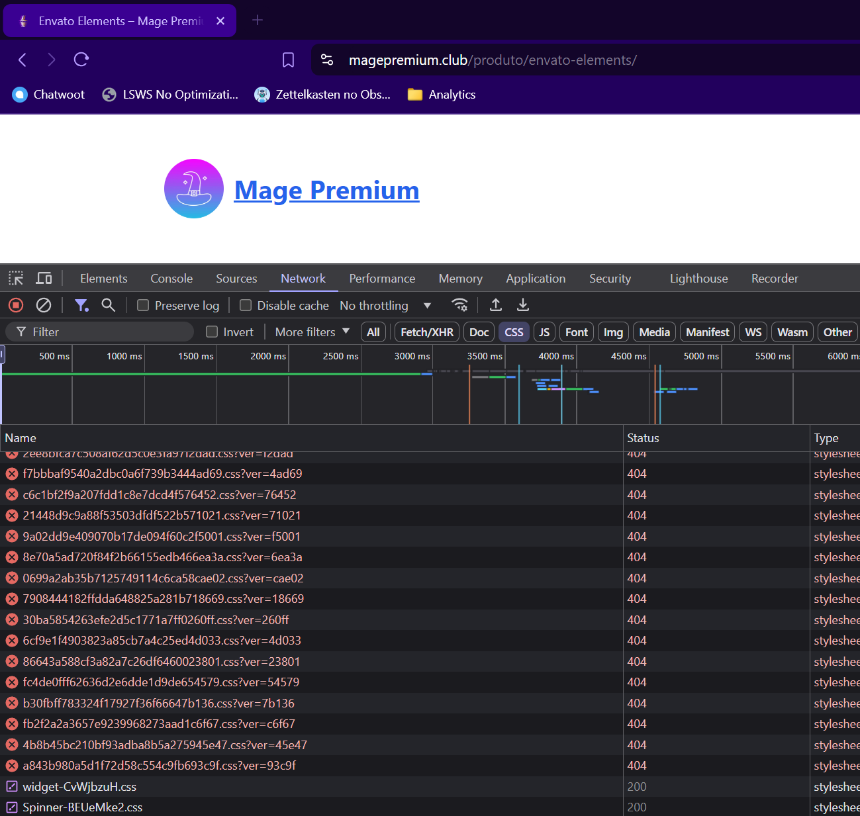Viewport: 860px width, 816px height.
Task: Open the Analytics bookmarks folder
Action: pyautogui.click(x=442, y=95)
